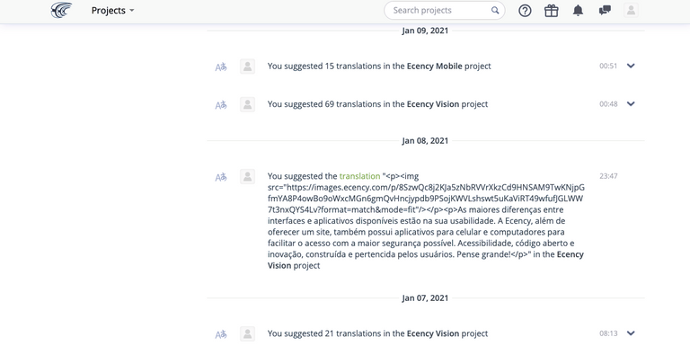Expand the 00:48 Ecency Vision activity chevron
Viewport: 690px width, 346px height.
(x=631, y=104)
